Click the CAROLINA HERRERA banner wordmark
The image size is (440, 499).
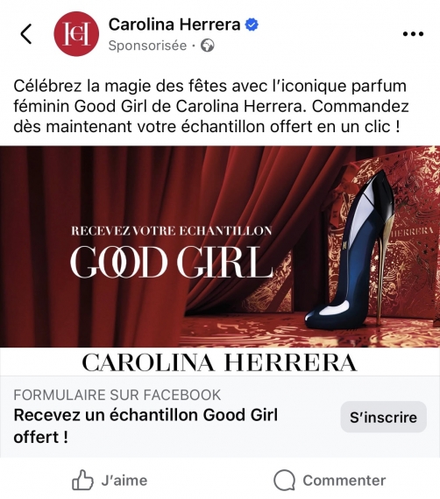219,362
